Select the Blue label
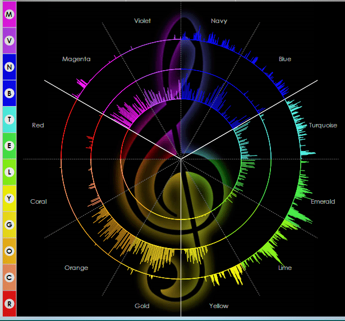Screen dimensions: 345x321 [285, 59]
